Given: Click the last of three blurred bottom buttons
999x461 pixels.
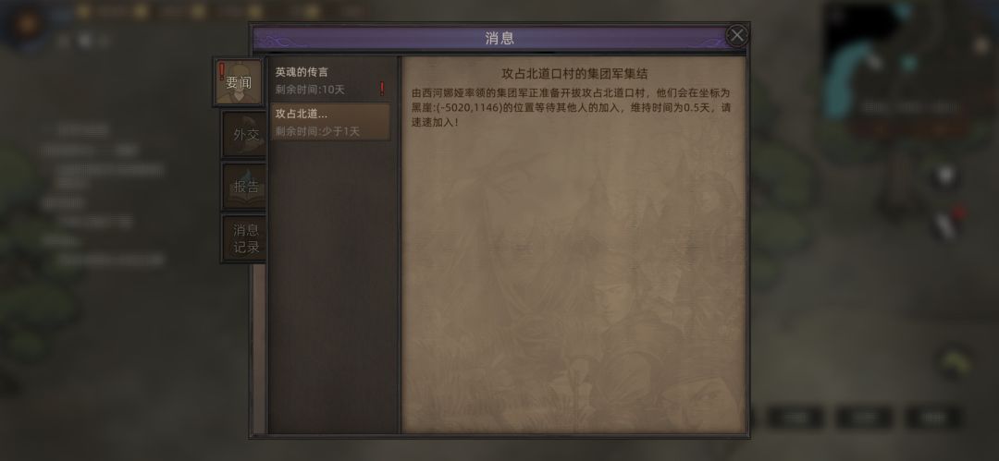Looking at the screenshot, I should [x=933, y=418].
